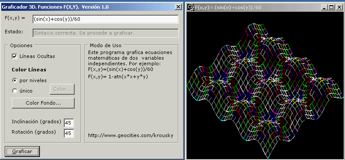
Task: Click the Graficador 3D title bar
Action: 88,7
